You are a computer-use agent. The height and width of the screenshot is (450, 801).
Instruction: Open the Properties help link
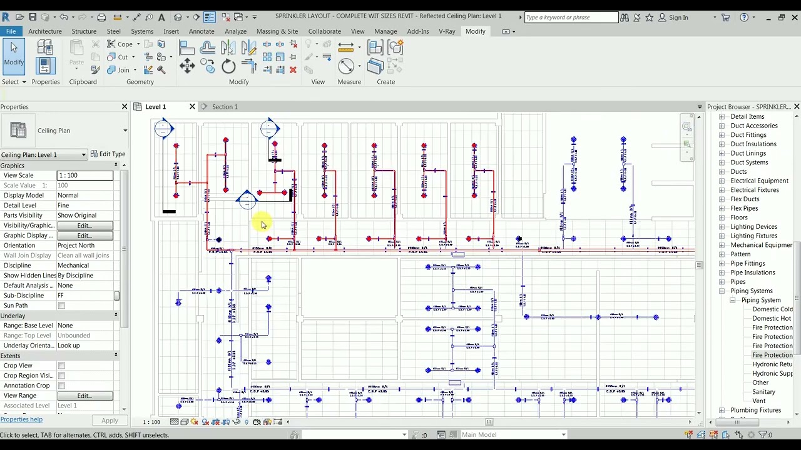point(21,419)
